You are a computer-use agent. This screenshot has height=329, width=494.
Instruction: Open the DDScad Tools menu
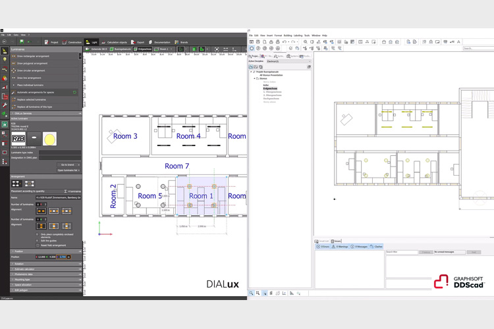pyautogui.click(x=307, y=36)
